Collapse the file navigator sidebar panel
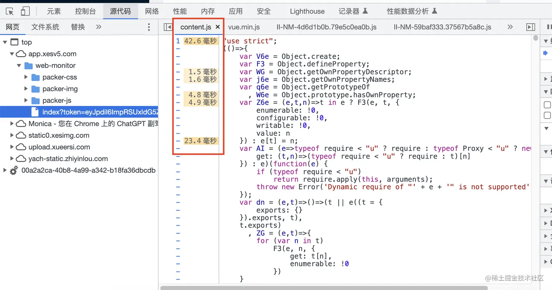The height and width of the screenshot is (290, 552). click(168, 27)
